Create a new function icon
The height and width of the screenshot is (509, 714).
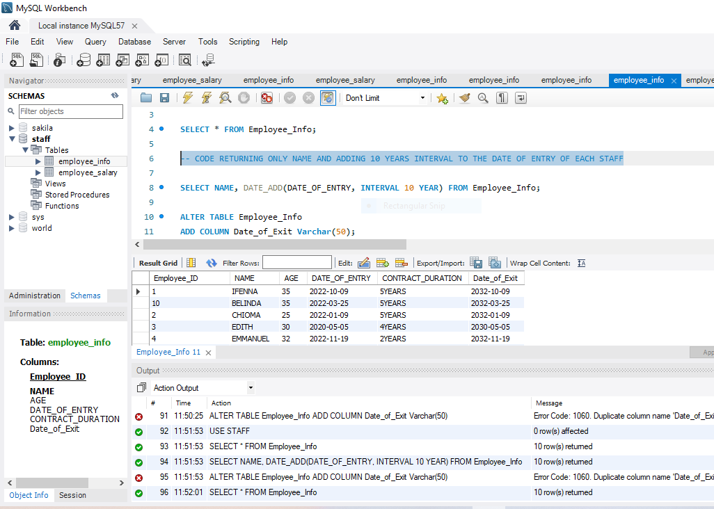(x=161, y=60)
